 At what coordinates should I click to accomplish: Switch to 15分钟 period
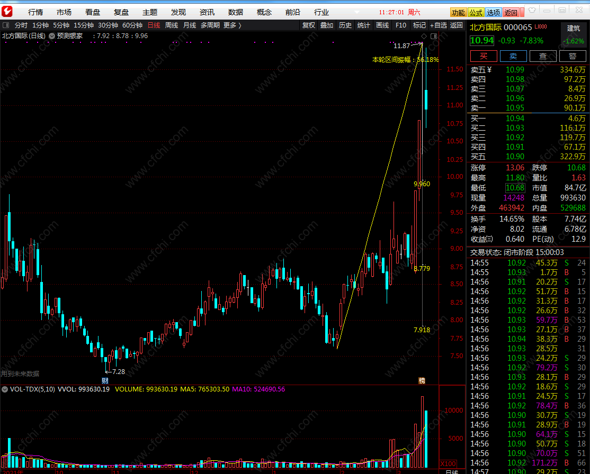click(x=84, y=25)
